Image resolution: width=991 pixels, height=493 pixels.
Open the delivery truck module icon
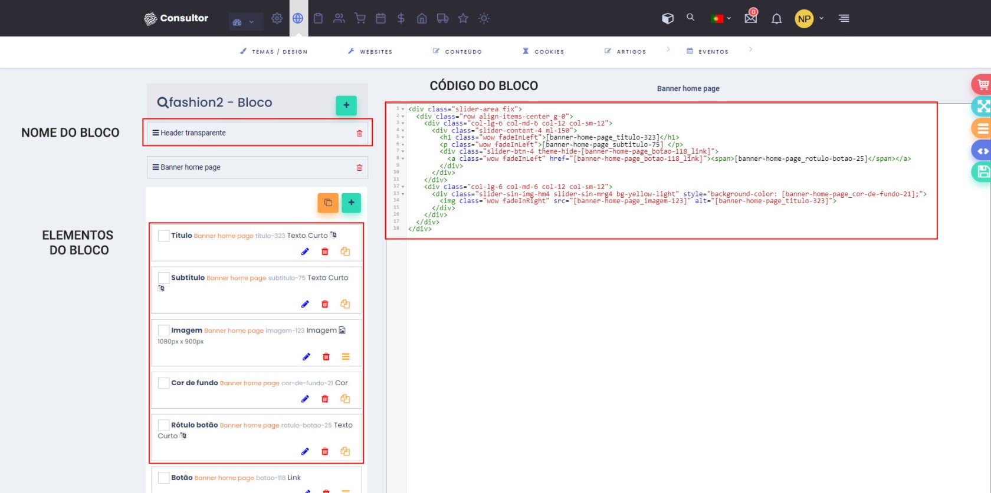pyautogui.click(x=442, y=18)
